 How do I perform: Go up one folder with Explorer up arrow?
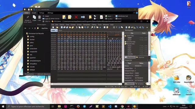[x=35, y=28]
